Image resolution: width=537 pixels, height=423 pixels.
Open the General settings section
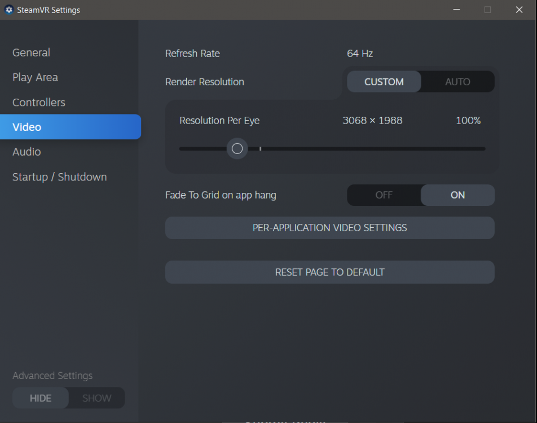click(x=31, y=52)
